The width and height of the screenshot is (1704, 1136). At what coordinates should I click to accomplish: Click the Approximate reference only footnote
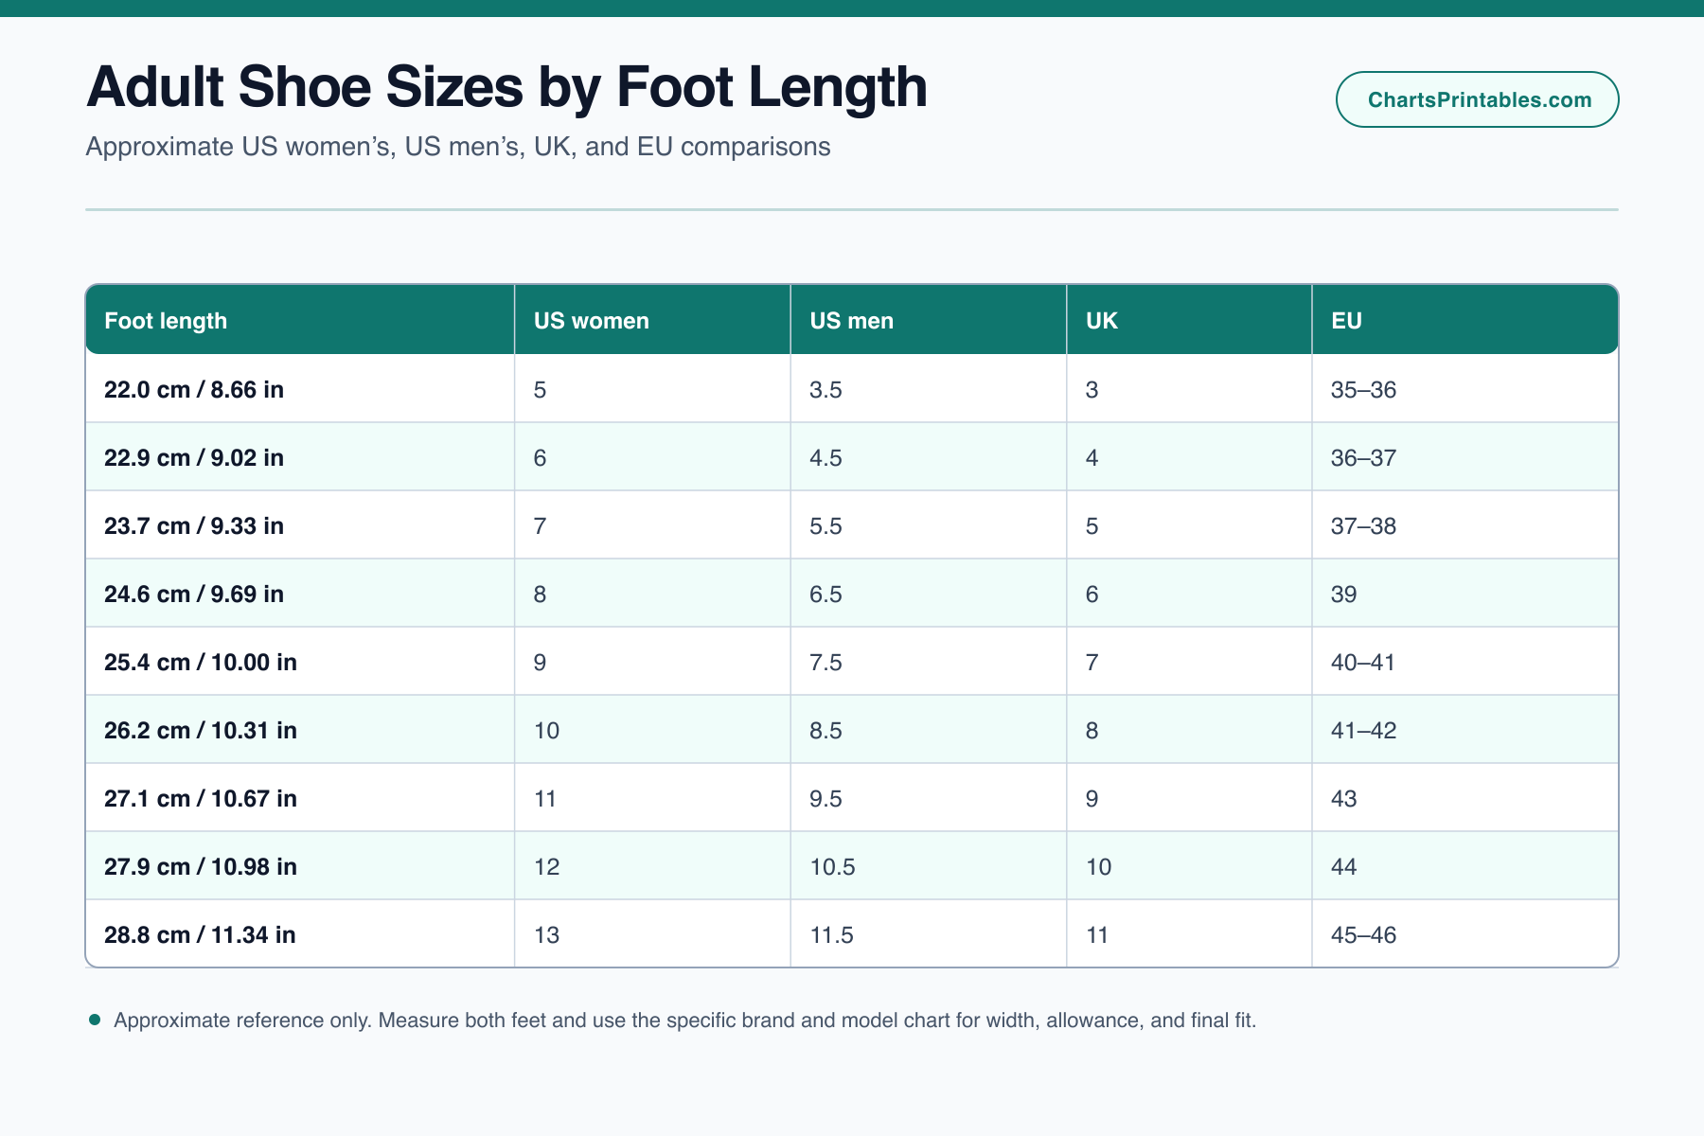point(684,1021)
